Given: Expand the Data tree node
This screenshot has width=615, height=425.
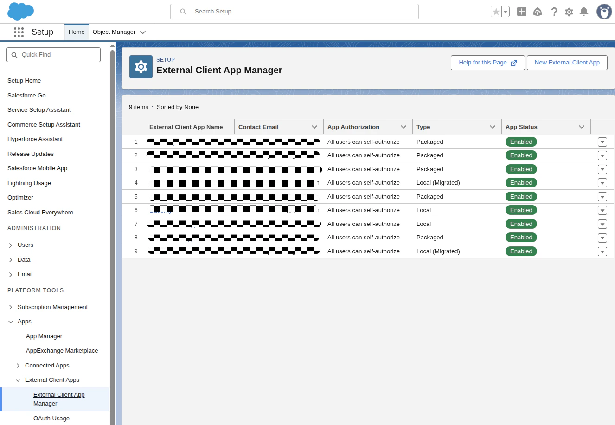Looking at the screenshot, I should pos(11,260).
